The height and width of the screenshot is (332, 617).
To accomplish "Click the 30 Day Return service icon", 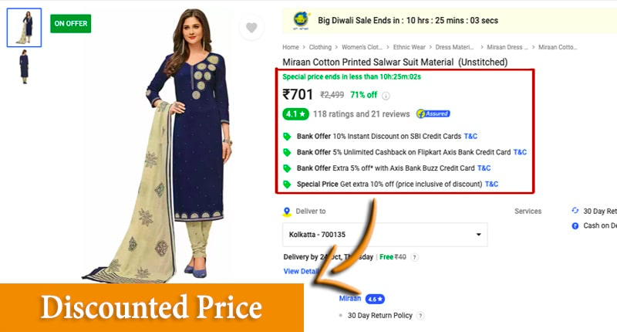I will (575, 211).
